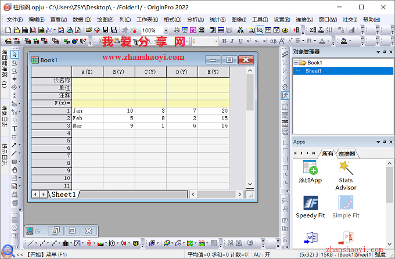Select the text tool T
395x259 pixels.
click(x=15, y=128)
